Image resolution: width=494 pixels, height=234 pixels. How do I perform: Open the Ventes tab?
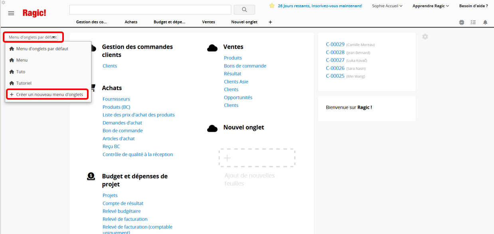point(208,22)
